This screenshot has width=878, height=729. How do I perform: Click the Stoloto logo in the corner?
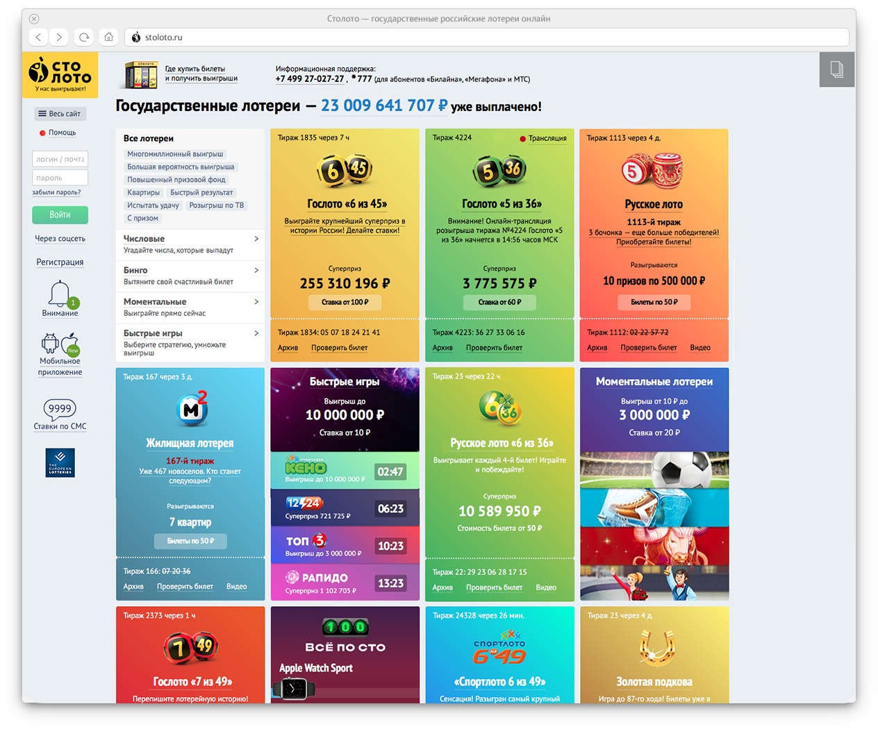(x=60, y=74)
